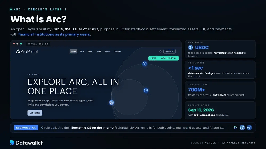The width and height of the screenshot is (266, 149).
Task: Go to the Swap nav item
Action: pos(90,51)
